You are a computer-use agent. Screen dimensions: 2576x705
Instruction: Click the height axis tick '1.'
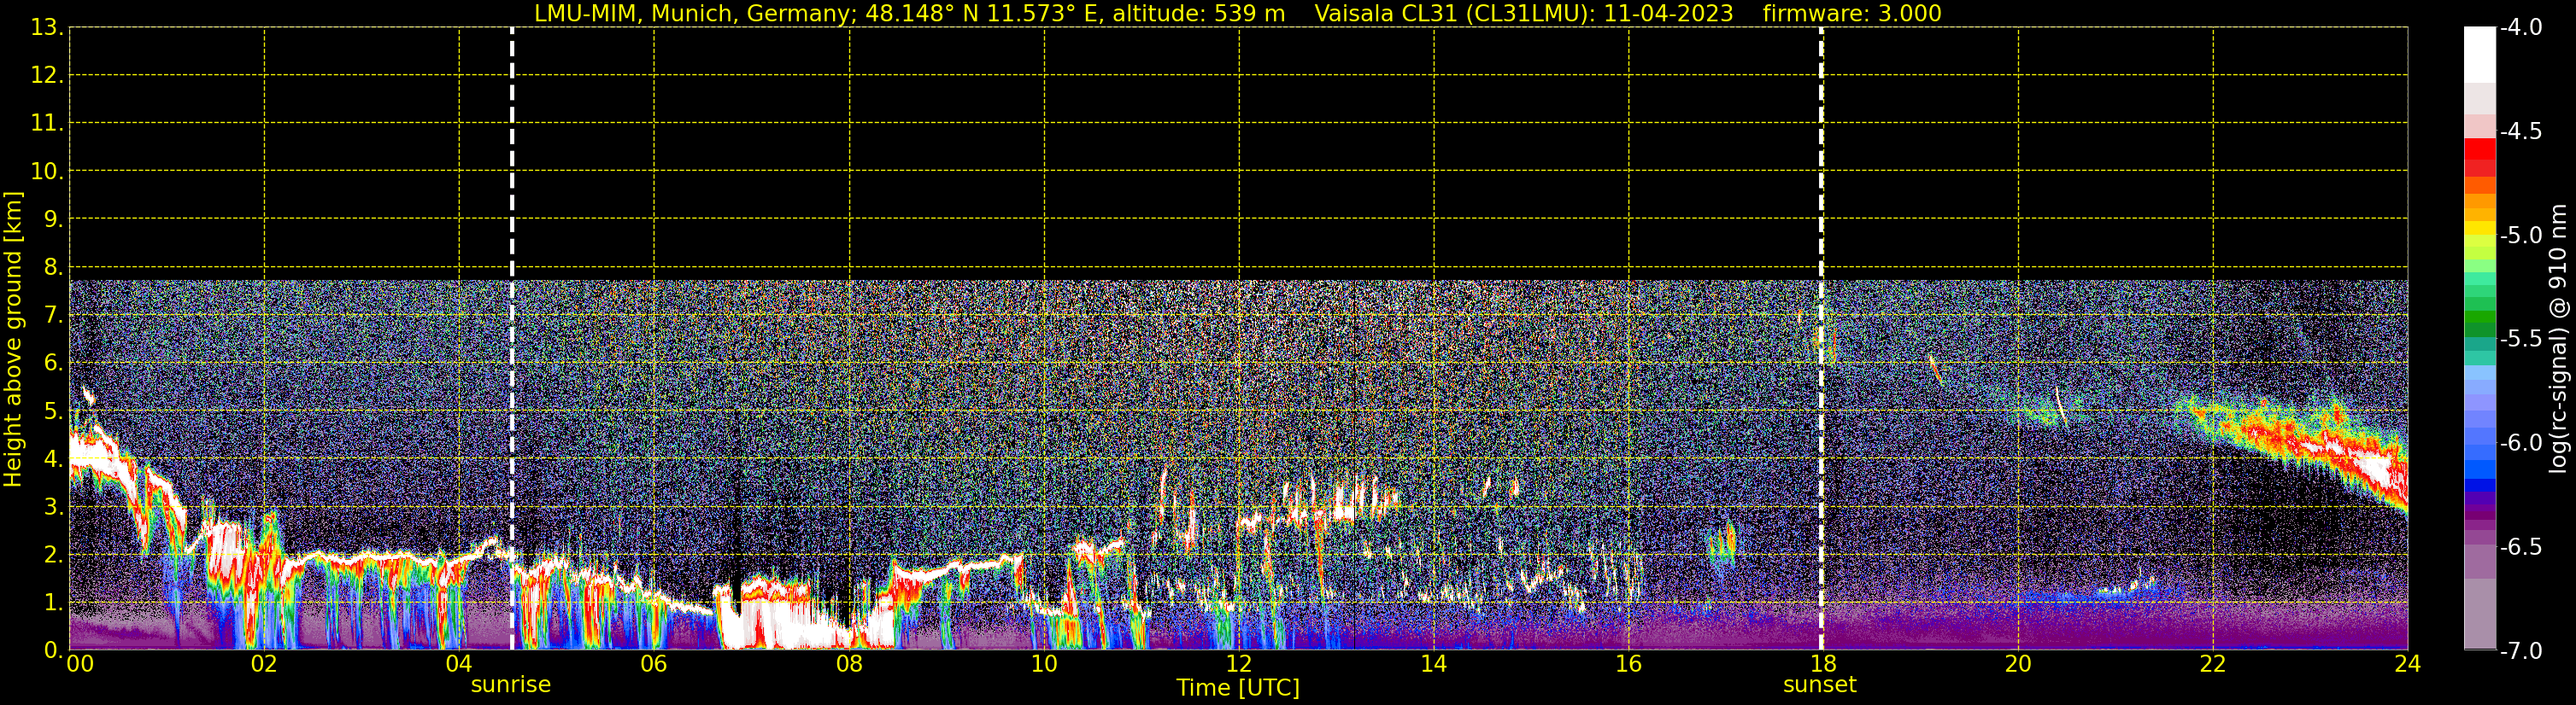(54, 603)
